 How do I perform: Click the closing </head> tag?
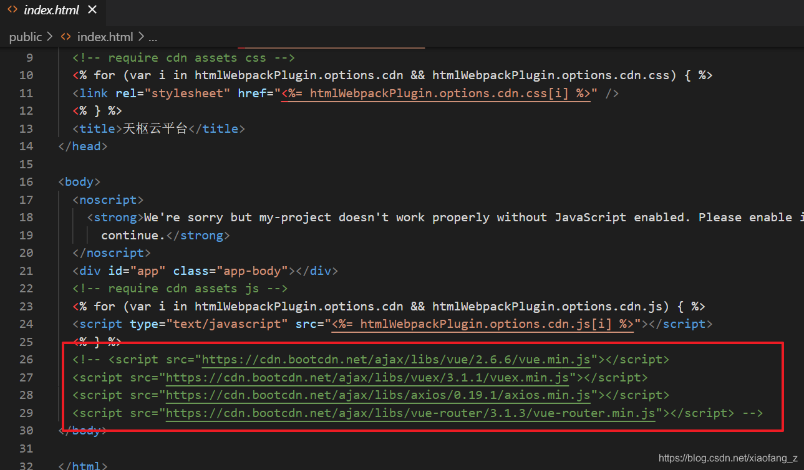point(83,146)
